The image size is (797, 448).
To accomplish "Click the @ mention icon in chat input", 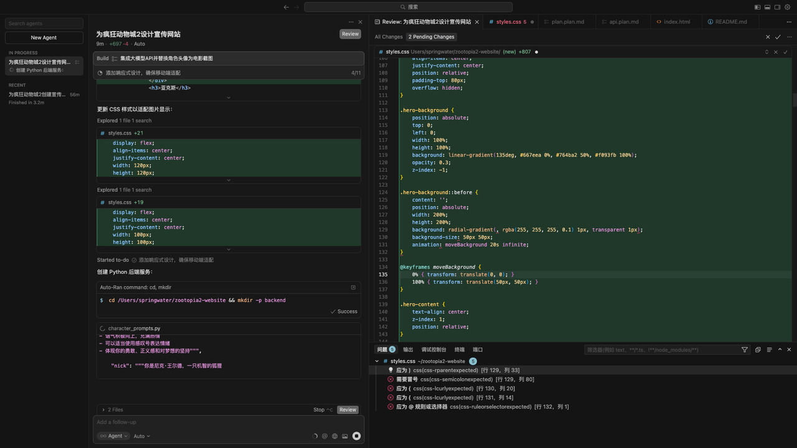I will (x=324, y=436).
